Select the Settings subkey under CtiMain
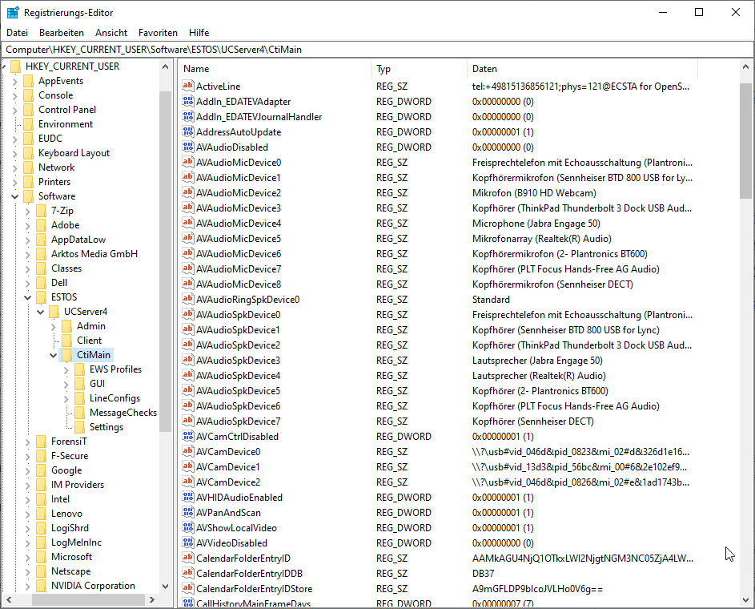755x609 pixels. pyautogui.click(x=106, y=427)
